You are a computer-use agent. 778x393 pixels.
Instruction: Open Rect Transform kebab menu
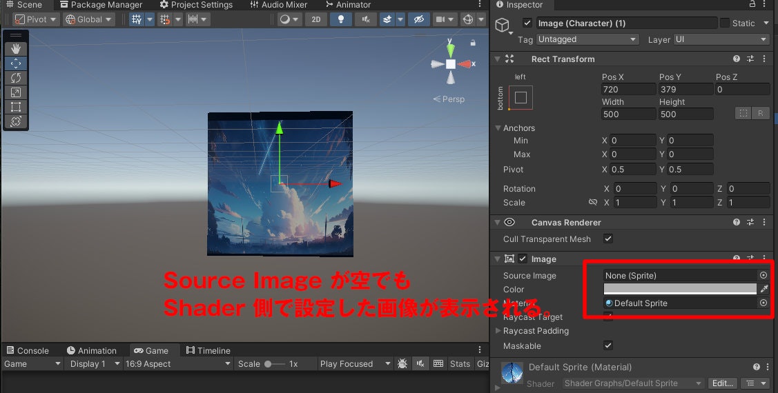764,59
